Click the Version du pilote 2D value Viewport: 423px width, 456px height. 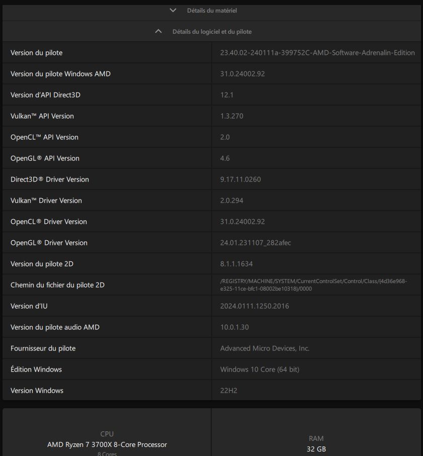[x=236, y=264]
